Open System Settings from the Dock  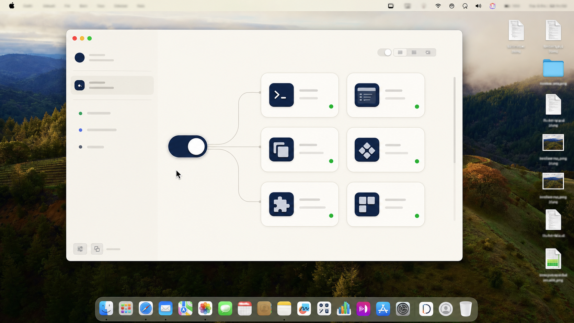(403, 309)
